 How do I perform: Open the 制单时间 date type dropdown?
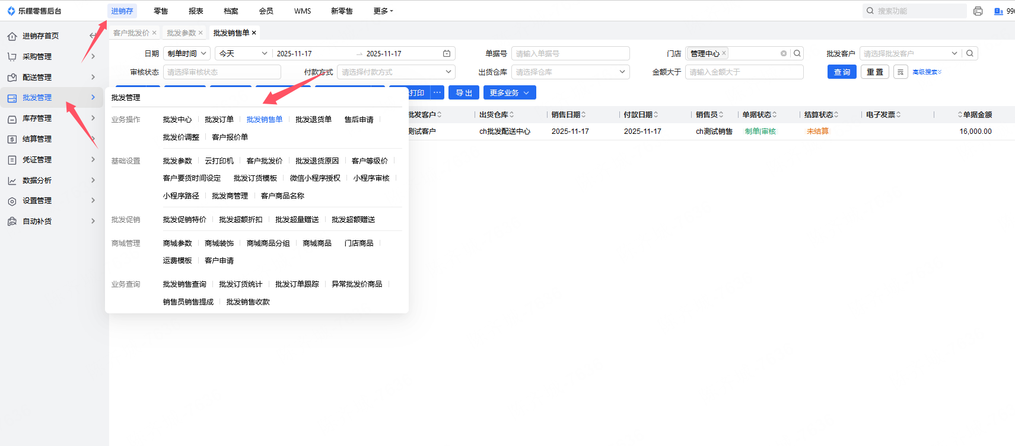point(187,54)
